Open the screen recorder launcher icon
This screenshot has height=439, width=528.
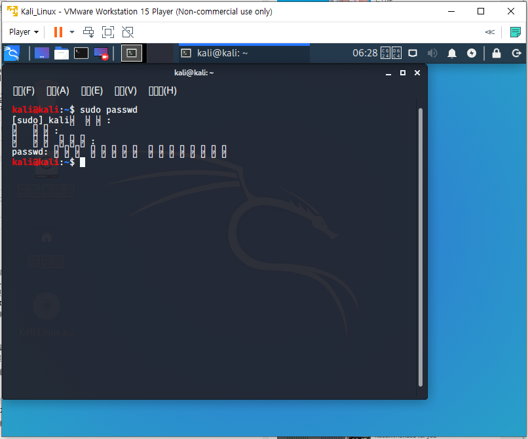(x=101, y=53)
